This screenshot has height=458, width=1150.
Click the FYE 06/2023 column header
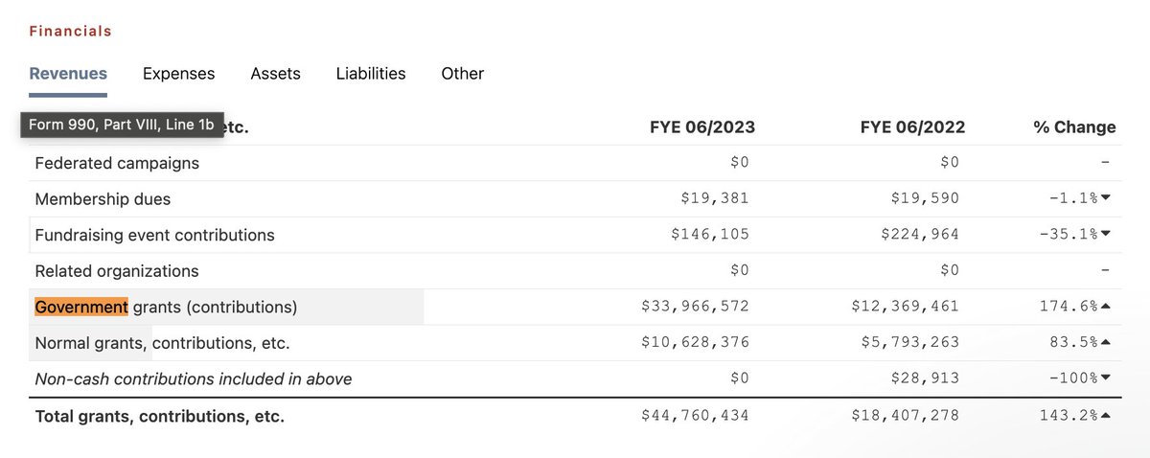(x=702, y=127)
